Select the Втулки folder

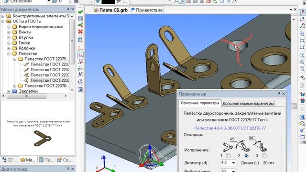click(22, 37)
